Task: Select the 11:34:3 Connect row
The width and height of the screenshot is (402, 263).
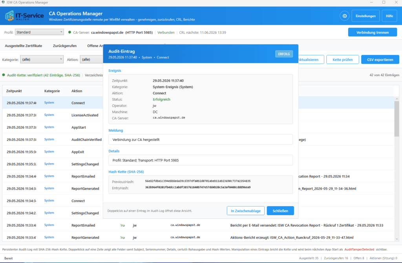Action: pyautogui.click(x=53, y=201)
